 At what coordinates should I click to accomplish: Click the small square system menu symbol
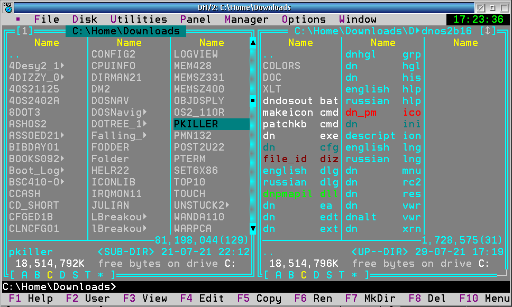point(18,20)
